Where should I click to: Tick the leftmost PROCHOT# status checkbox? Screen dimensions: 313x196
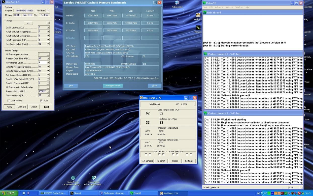click(146, 154)
